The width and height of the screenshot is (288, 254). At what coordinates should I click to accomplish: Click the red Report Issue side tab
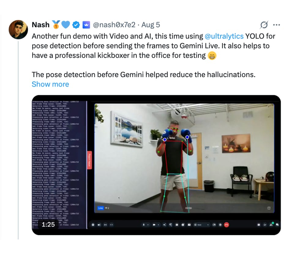[x=89, y=160]
